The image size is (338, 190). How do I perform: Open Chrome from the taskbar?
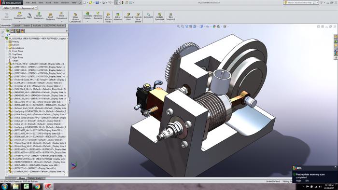pyautogui.click(x=37, y=186)
